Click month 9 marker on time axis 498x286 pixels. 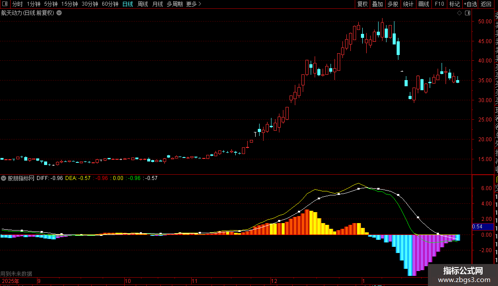pos(39,281)
